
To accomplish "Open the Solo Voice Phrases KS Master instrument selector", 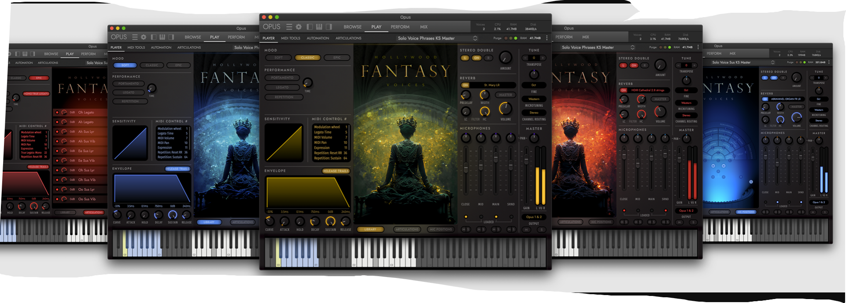I will pyautogui.click(x=437, y=38).
